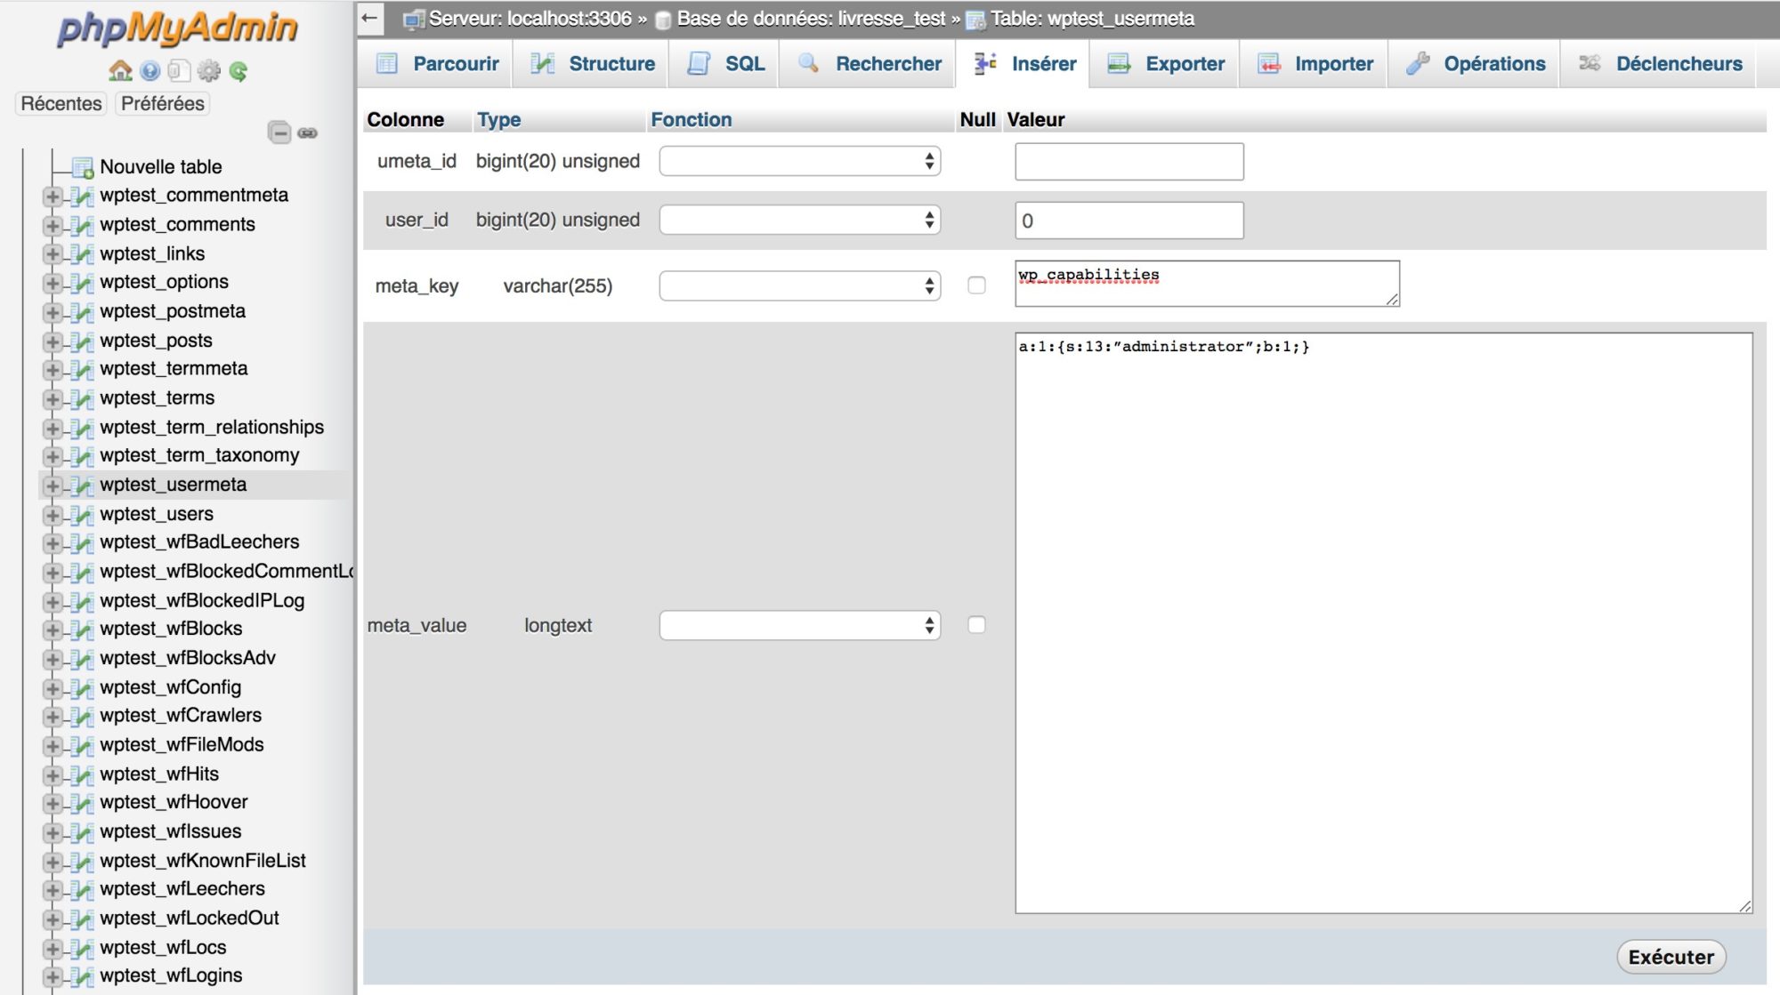This screenshot has height=995, width=1780.
Task: Click the SQL query window icon
Action: pyautogui.click(x=179, y=71)
